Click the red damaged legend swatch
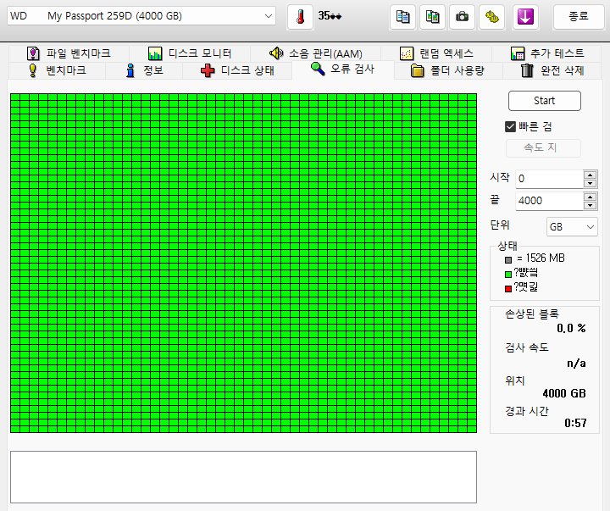The image size is (610, 511). [508, 289]
